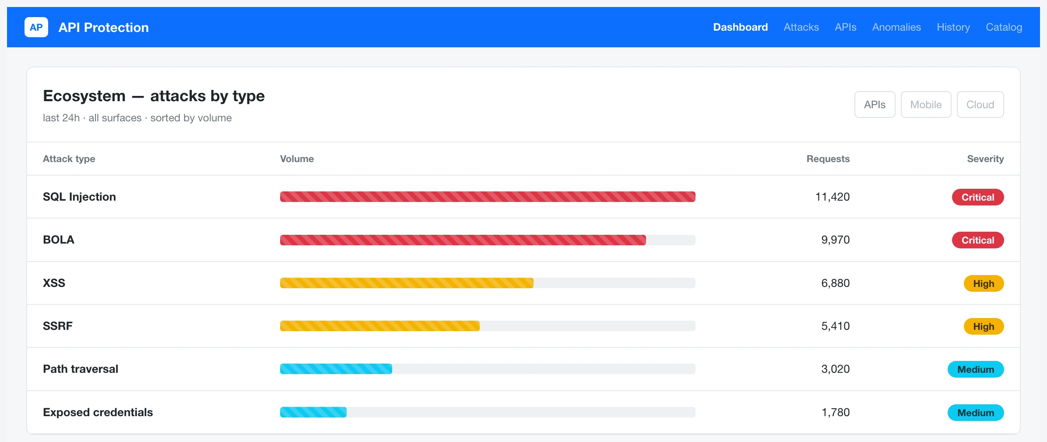
Task: Sort by Requests column header
Action: [x=828, y=159]
